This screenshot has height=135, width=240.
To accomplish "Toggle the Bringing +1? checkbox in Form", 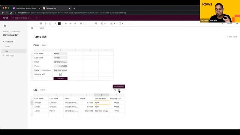I will click(60, 74).
